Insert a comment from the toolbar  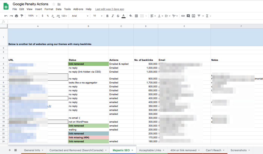(x=188, y=16)
